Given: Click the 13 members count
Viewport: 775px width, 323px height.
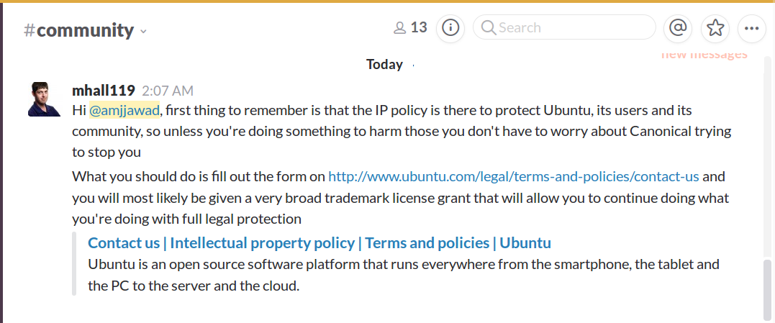Looking at the screenshot, I should tap(419, 28).
